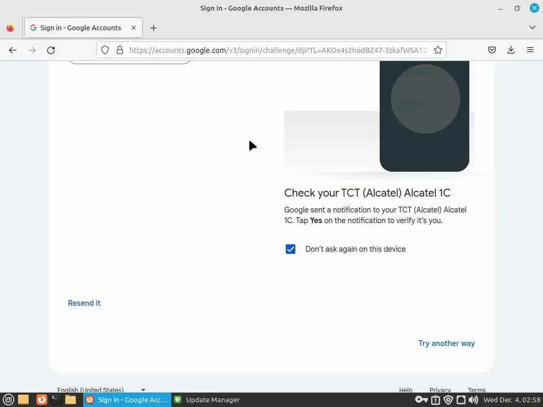543x407 pixels.
Task: Click the phone illustration image
Action: pyautogui.click(x=424, y=116)
